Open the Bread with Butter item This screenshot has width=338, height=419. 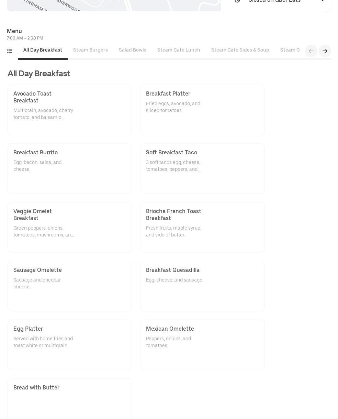point(69,399)
